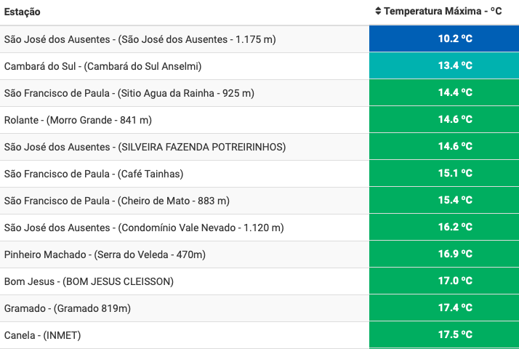Select Pinheiro Machado Serra do Veleda row
The width and height of the screenshot is (519, 349).
(x=105, y=254)
